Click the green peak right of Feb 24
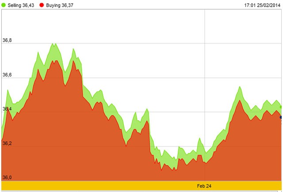 click(240, 87)
